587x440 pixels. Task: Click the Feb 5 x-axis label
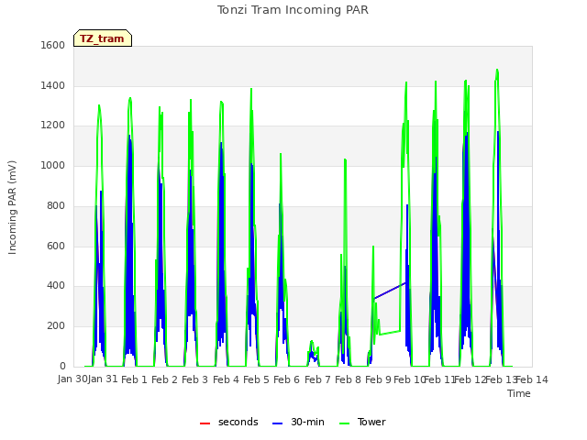256,379
